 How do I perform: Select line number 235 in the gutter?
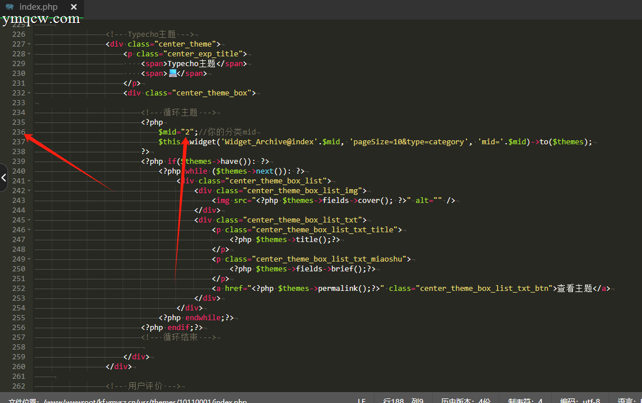[x=18, y=122]
